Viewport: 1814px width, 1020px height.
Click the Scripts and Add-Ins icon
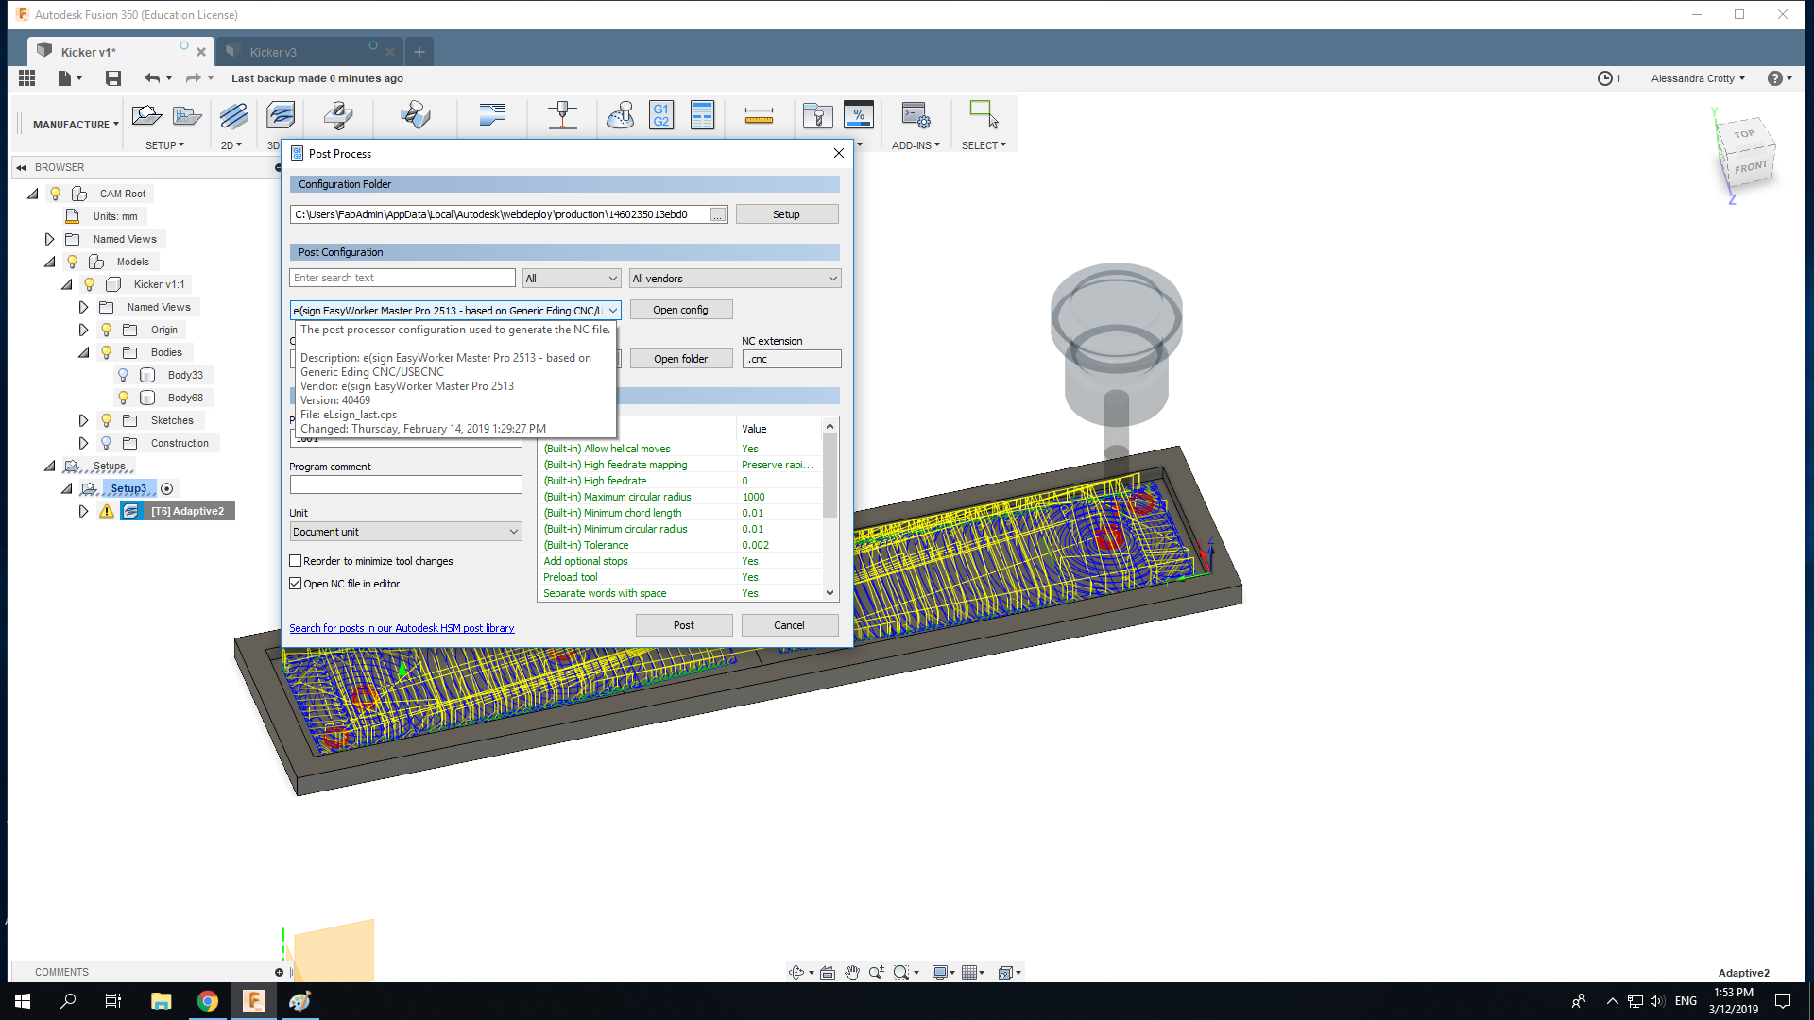pos(916,116)
